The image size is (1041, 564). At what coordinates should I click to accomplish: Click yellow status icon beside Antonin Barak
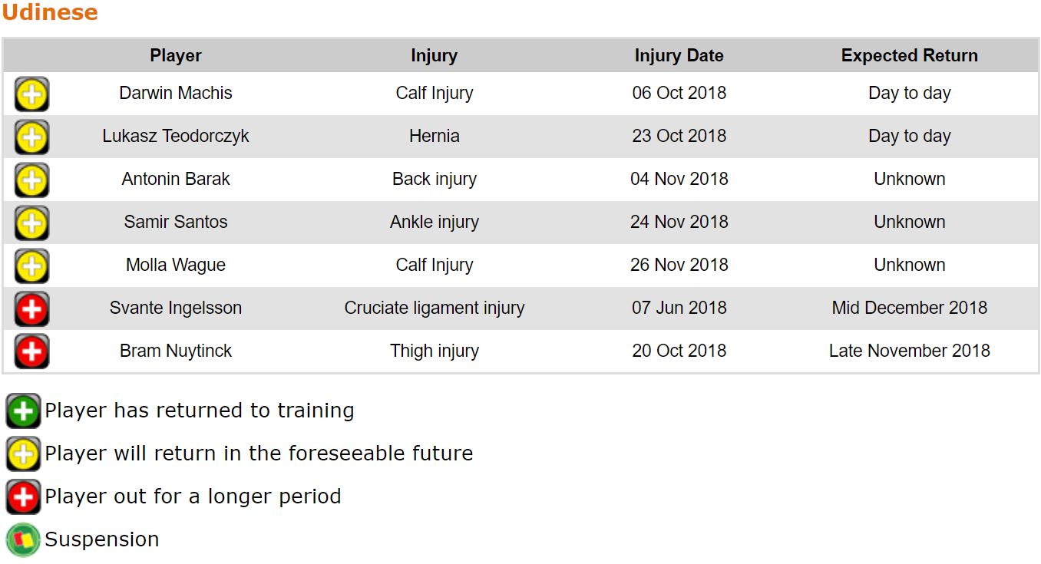[x=31, y=180]
